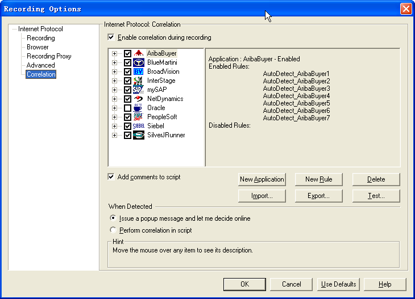Screen dimensions: 415x299
Task: Close the Recording Options dialog
Action: [x=406, y=9]
